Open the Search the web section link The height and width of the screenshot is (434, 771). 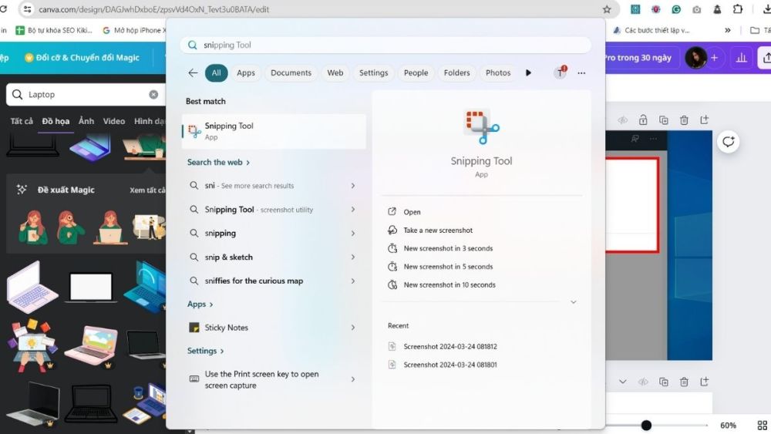218,162
